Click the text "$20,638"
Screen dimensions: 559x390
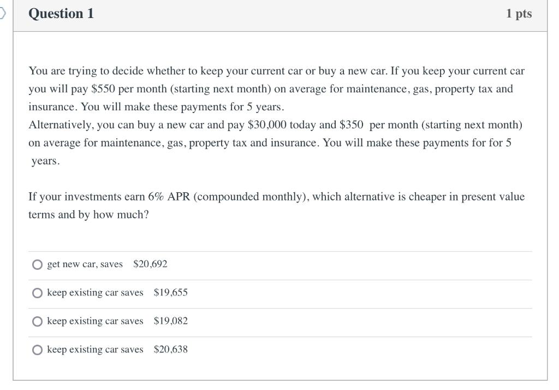(170, 350)
